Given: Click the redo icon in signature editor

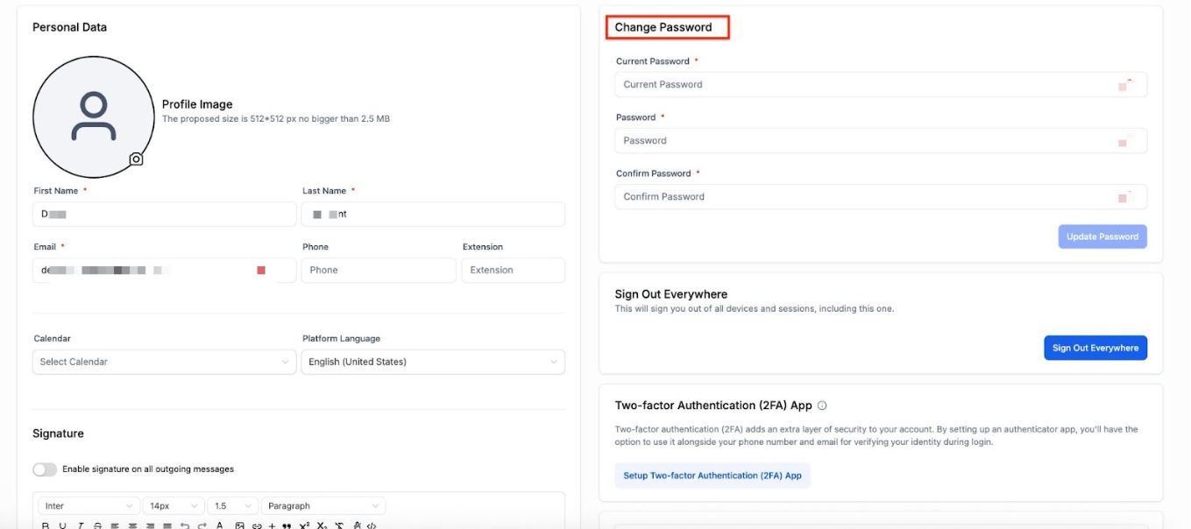Looking at the screenshot, I should point(202,525).
